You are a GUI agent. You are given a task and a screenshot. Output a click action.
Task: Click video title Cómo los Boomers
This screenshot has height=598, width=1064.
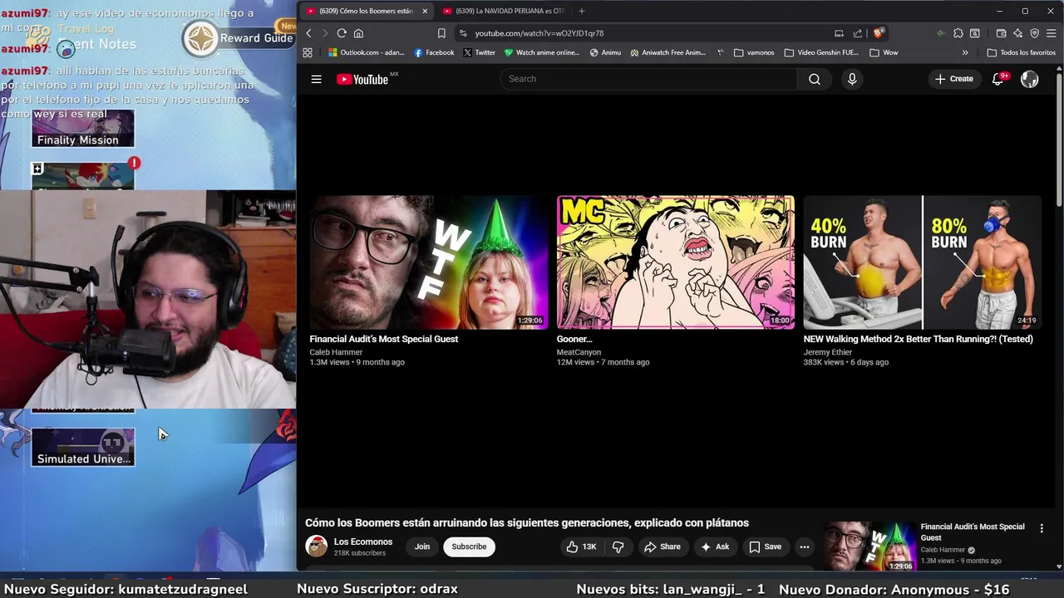pos(527,522)
